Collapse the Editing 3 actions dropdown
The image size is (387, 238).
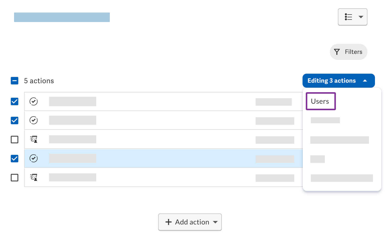(339, 81)
